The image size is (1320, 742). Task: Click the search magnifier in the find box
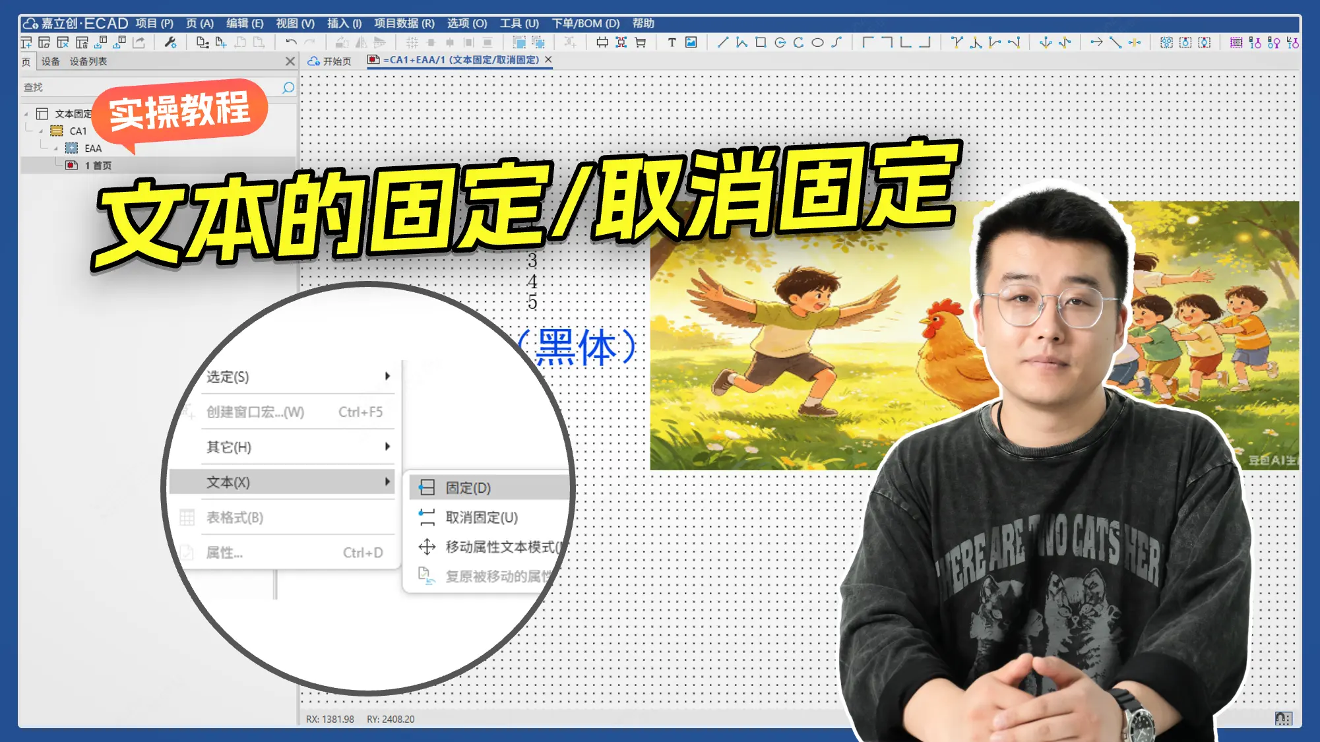click(x=288, y=87)
